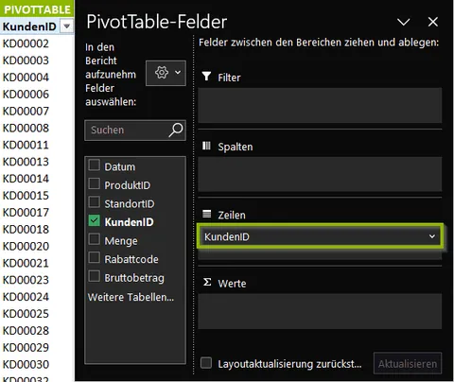The image size is (454, 382).
Task: Click the Spalten columns icon
Action: click(206, 146)
